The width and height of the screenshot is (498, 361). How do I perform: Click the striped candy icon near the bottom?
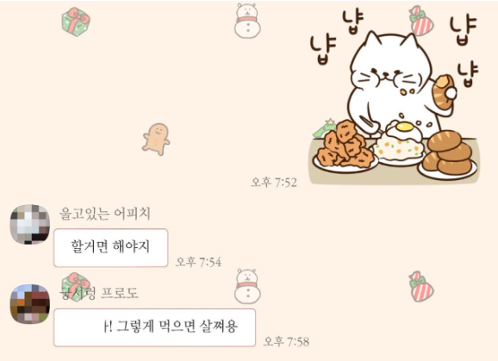[421, 286]
